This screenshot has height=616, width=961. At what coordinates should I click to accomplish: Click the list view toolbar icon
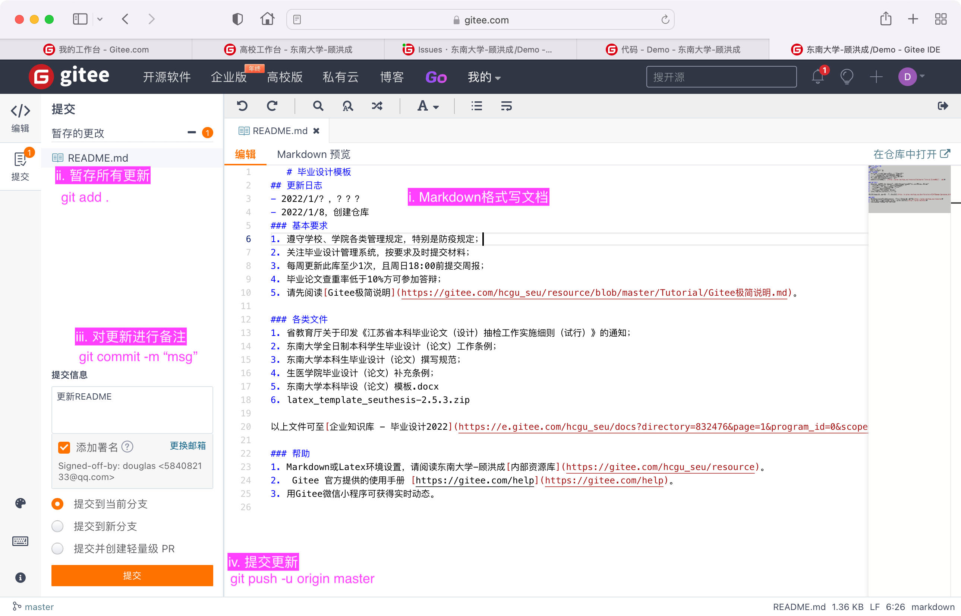coord(476,106)
